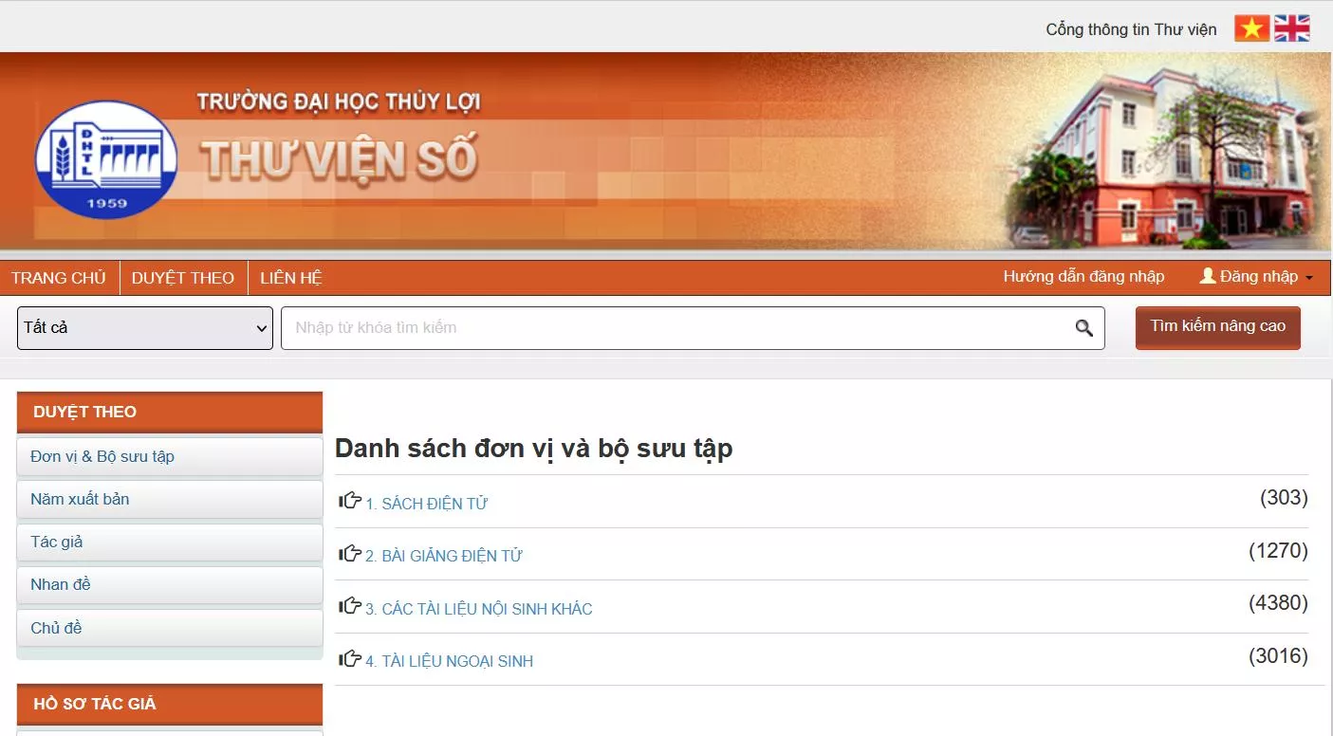Click the TRƯỜNG ĐẠI HỌC THỦY LỢI banner text
1333x736 pixels.
tap(339, 101)
